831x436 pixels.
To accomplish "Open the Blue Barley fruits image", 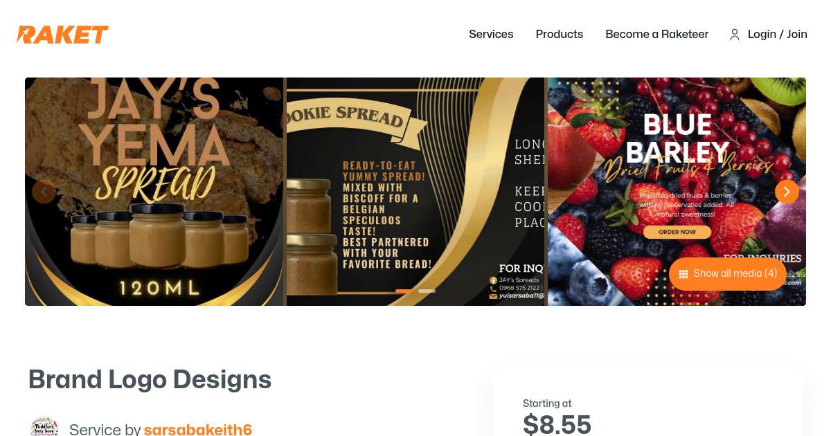I will point(677,192).
